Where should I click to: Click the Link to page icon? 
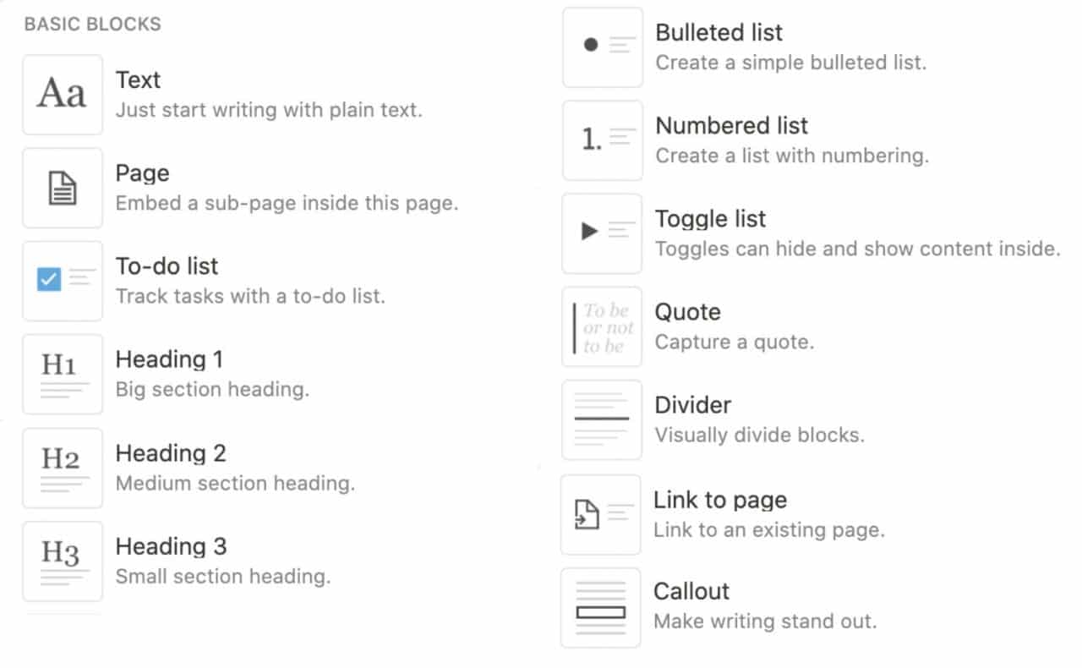pos(601,513)
